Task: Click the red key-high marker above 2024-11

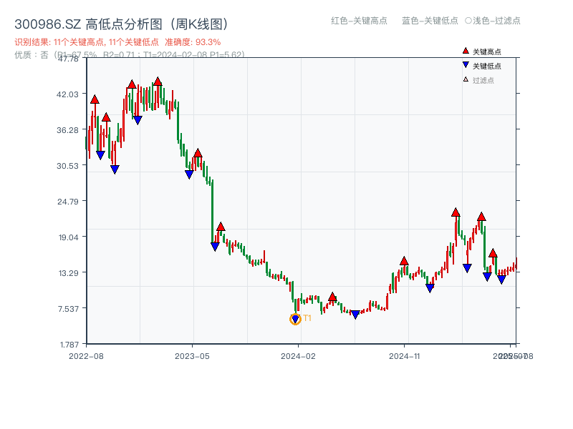Action: click(x=404, y=261)
